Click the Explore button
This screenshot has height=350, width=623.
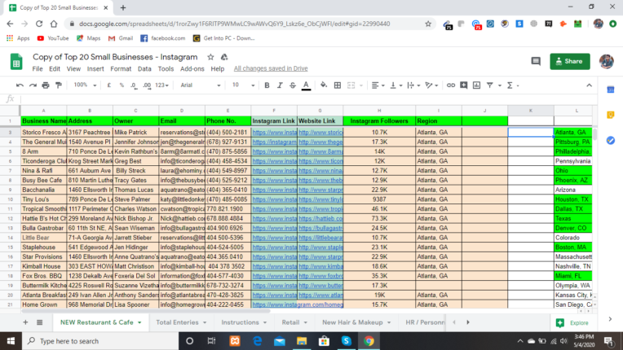tap(572, 322)
